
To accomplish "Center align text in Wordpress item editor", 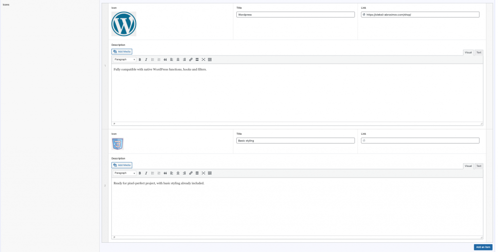I will (x=178, y=59).
